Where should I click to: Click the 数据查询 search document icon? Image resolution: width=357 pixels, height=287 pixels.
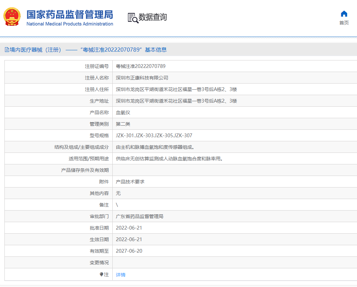click(133, 18)
